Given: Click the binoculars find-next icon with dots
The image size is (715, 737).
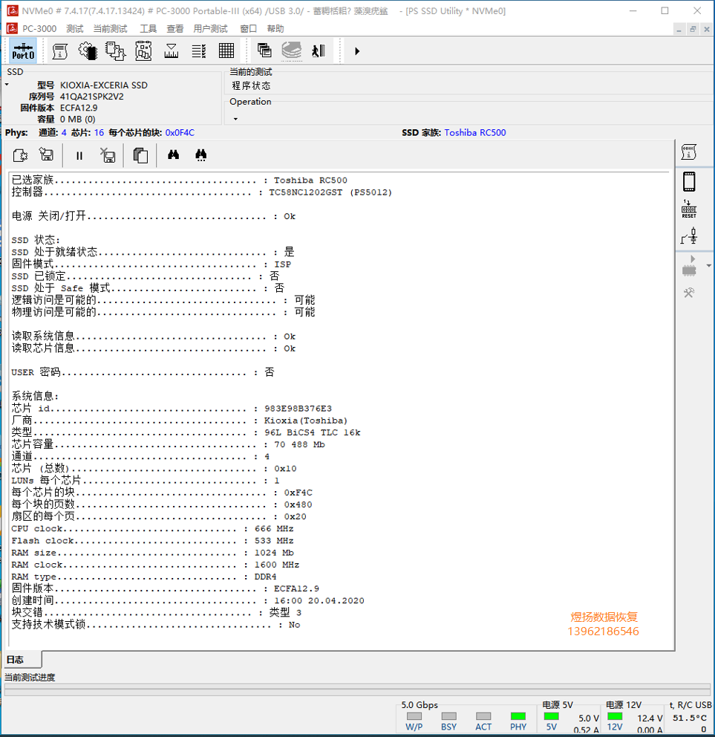Looking at the screenshot, I should click(201, 155).
